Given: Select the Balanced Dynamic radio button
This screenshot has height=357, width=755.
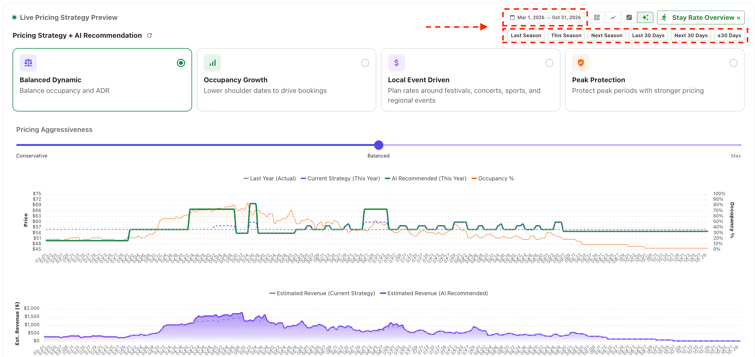Looking at the screenshot, I should [x=181, y=63].
